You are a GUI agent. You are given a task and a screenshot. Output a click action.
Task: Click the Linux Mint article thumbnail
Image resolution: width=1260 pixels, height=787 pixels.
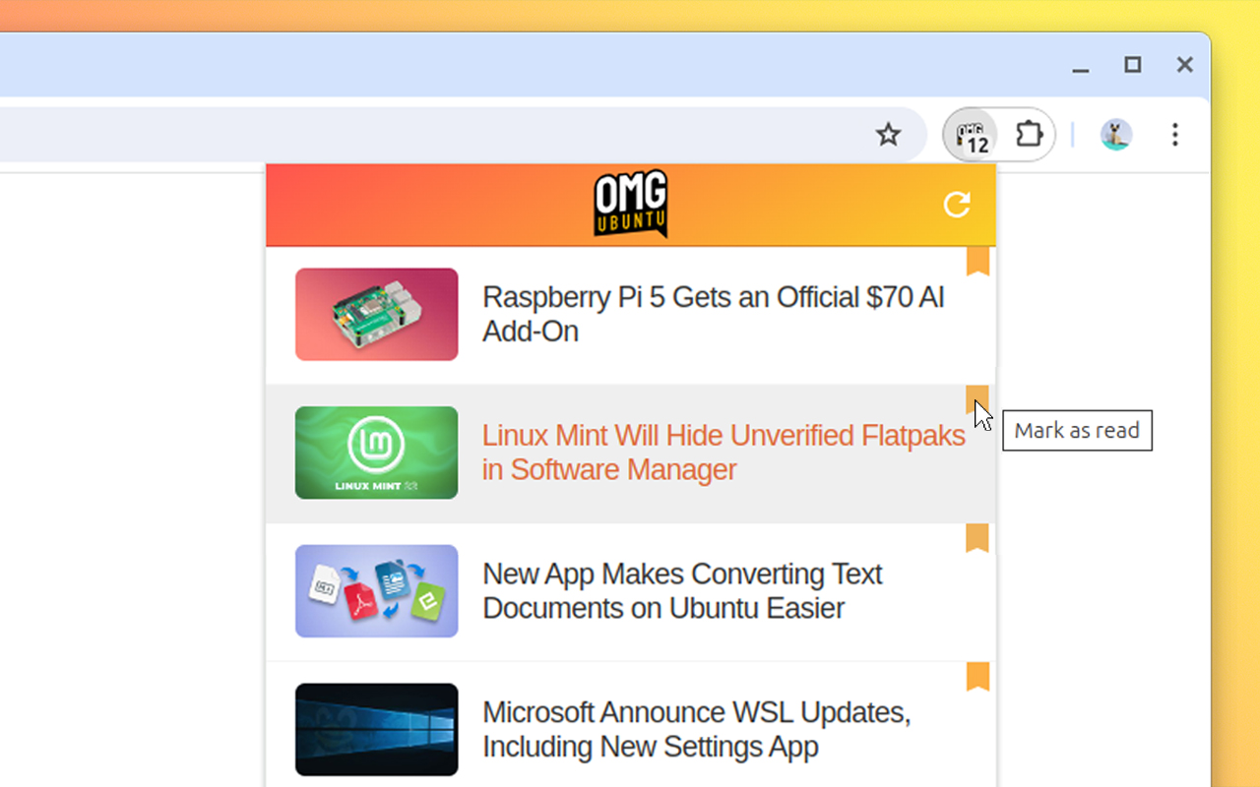click(x=376, y=453)
